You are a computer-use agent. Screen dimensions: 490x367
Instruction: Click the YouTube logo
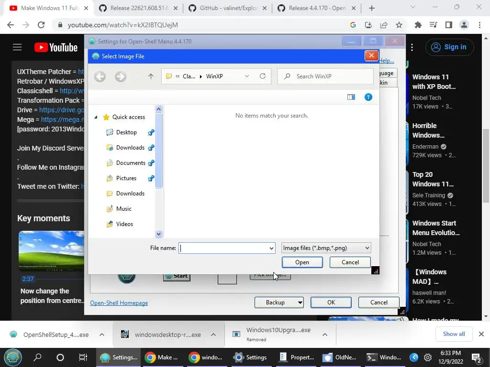coord(56,47)
